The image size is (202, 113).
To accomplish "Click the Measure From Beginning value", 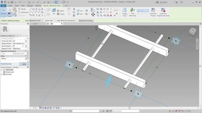I will tap(19, 49).
